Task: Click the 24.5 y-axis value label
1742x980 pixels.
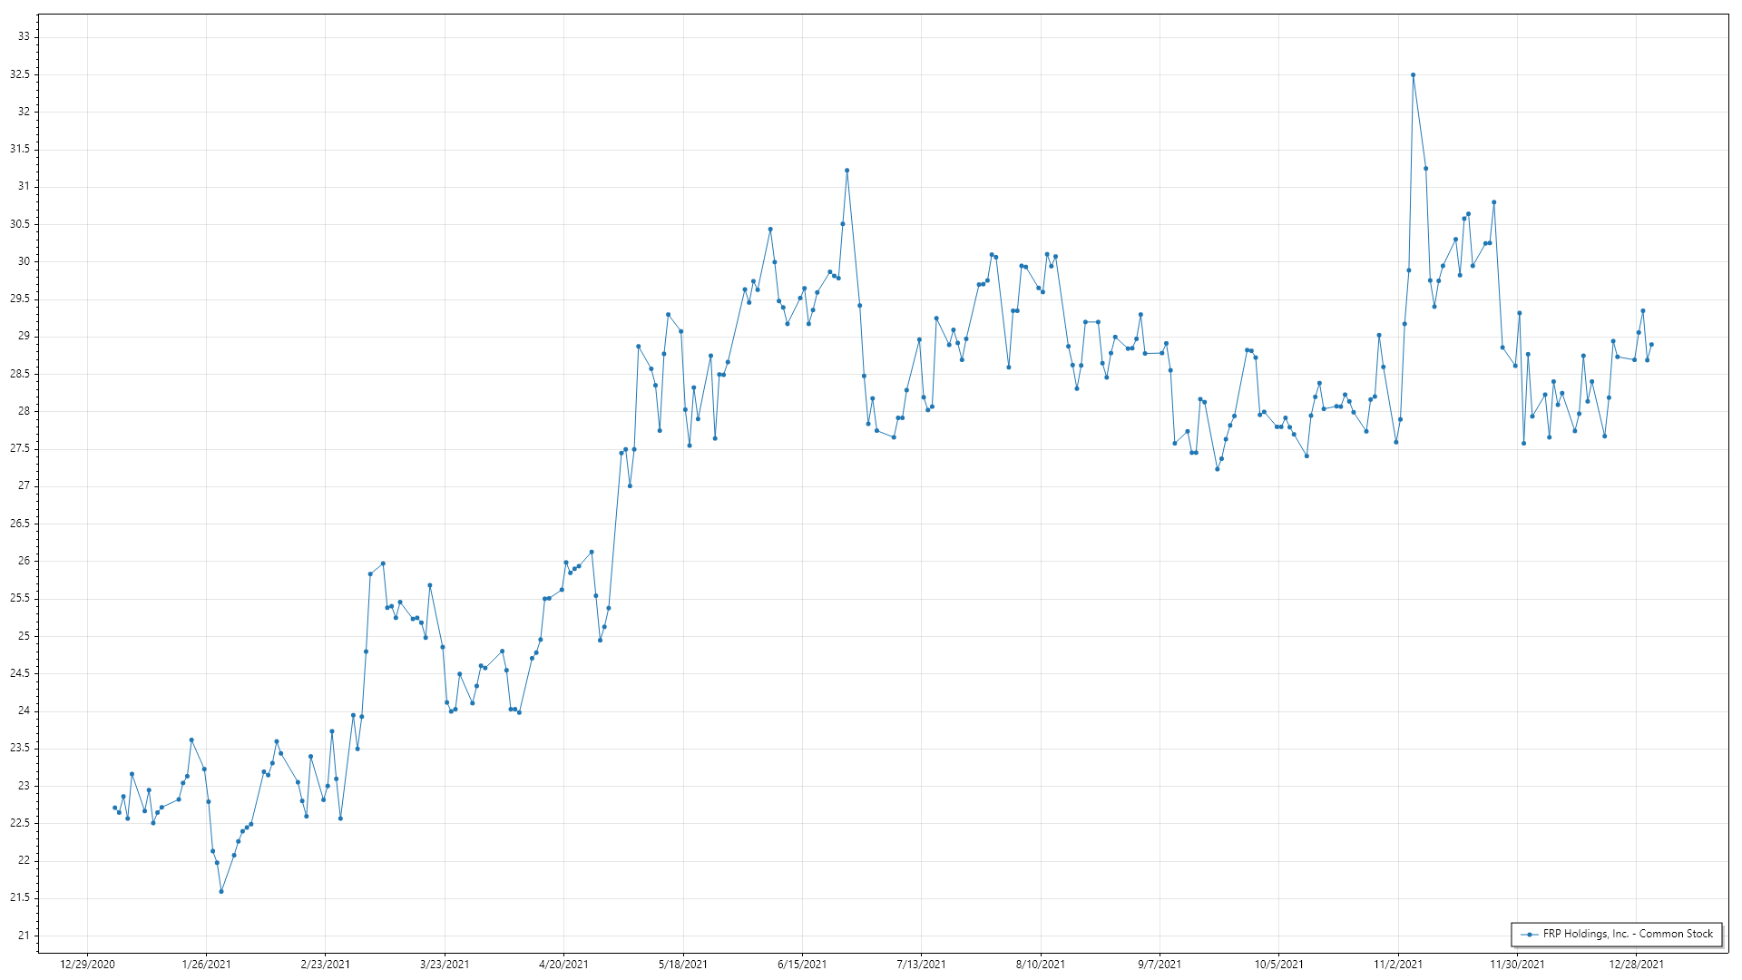Action: (x=20, y=673)
